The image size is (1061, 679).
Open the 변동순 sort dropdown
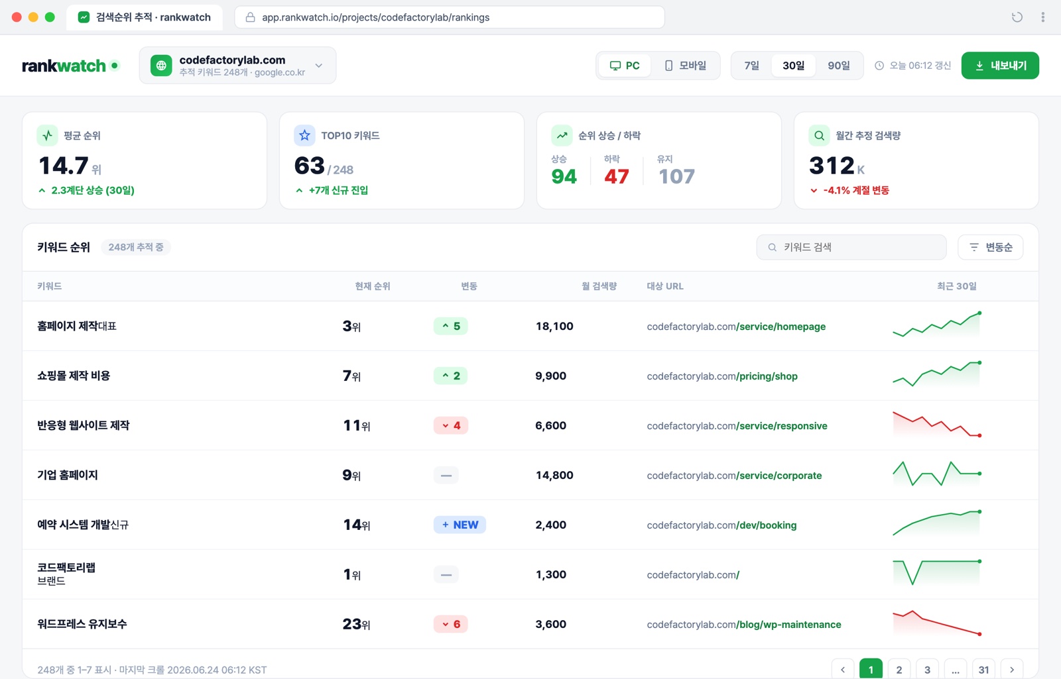pyautogui.click(x=990, y=247)
